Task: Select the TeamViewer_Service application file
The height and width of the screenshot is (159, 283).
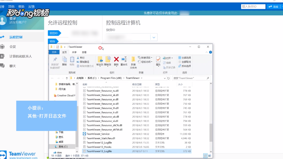Action: coord(137,134)
